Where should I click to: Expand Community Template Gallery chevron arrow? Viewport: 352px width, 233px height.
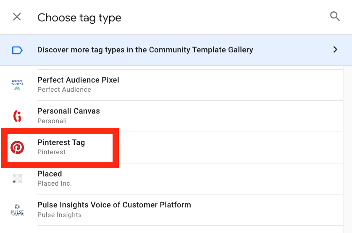[x=335, y=49]
